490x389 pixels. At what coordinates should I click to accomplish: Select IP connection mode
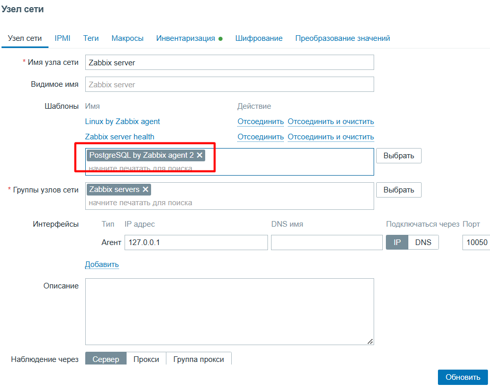[397, 242]
